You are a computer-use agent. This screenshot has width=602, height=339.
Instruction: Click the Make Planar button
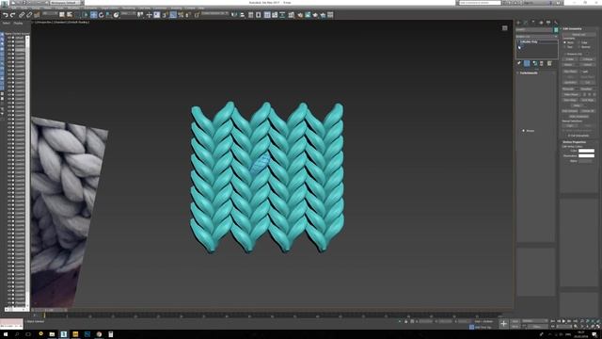pos(571,94)
